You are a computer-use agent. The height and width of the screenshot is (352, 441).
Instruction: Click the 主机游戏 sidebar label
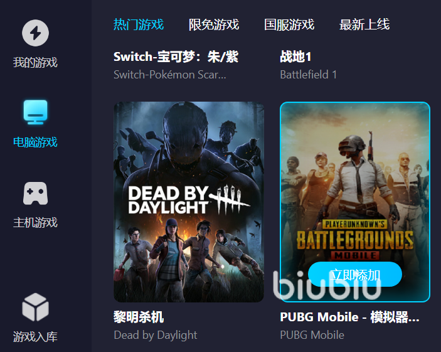(x=35, y=222)
